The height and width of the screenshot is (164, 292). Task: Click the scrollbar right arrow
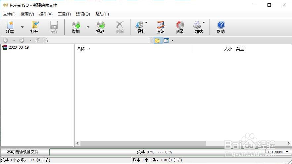point(288,143)
